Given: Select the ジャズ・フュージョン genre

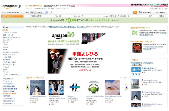Looking at the screenshot, I should click(9, 65).
